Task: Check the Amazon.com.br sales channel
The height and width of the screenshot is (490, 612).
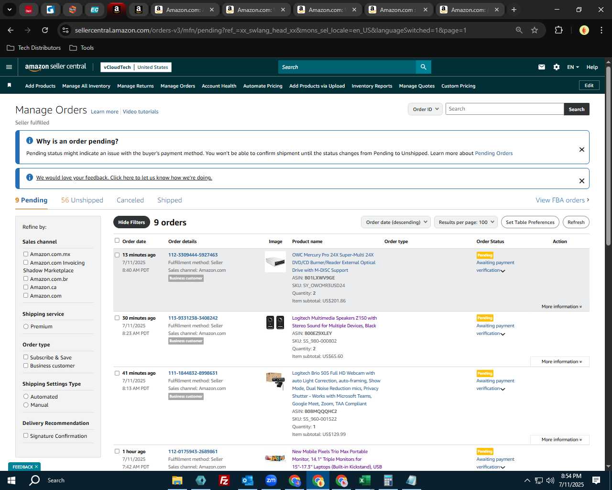Action: coord(26,278)
